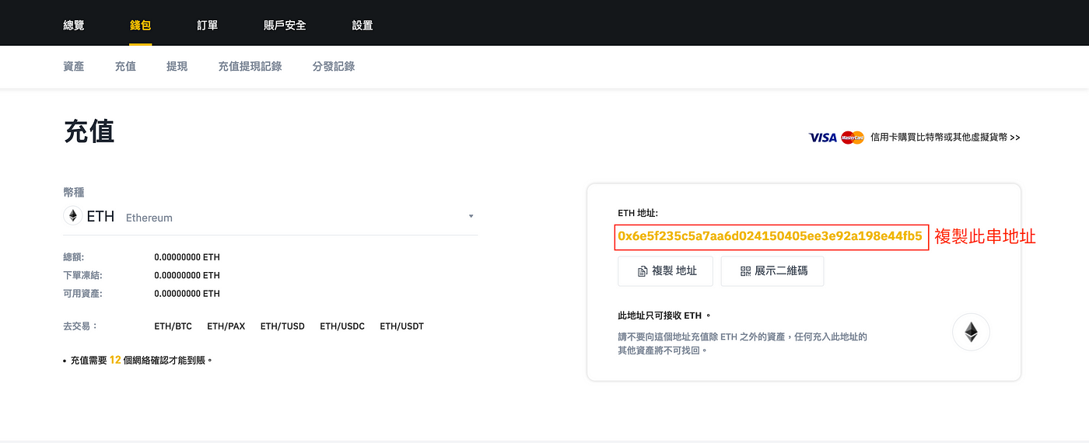This screenshot has width=1089, height=443.
Task: Click the 展示二維碼 button
Action: [772, 271]
